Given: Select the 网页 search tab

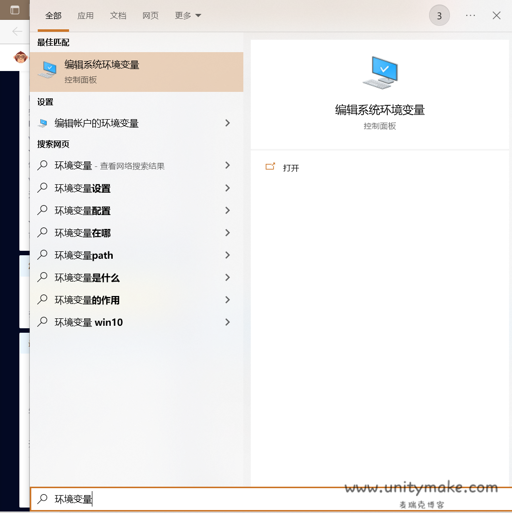Looking at the screenshot, I should (x=150, y=16).
